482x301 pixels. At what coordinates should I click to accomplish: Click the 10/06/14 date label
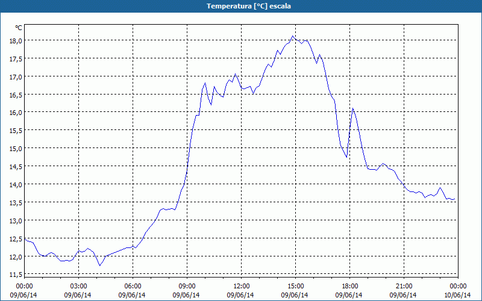[x=457, y=295]
